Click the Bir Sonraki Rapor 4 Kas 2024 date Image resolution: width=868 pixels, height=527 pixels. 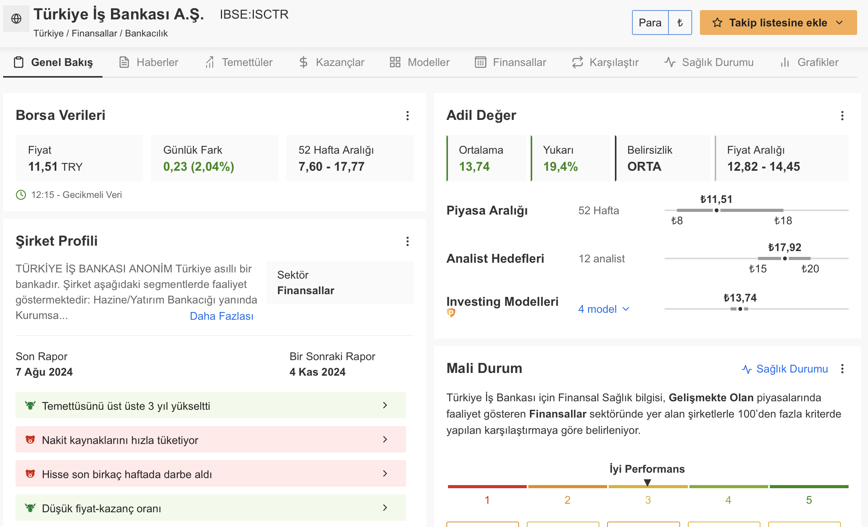click(x=317, y=372)
